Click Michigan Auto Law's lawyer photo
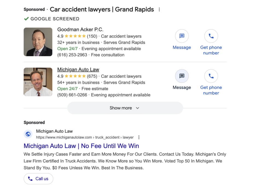Screen dimensions: 280x189 tap(38, 82)
